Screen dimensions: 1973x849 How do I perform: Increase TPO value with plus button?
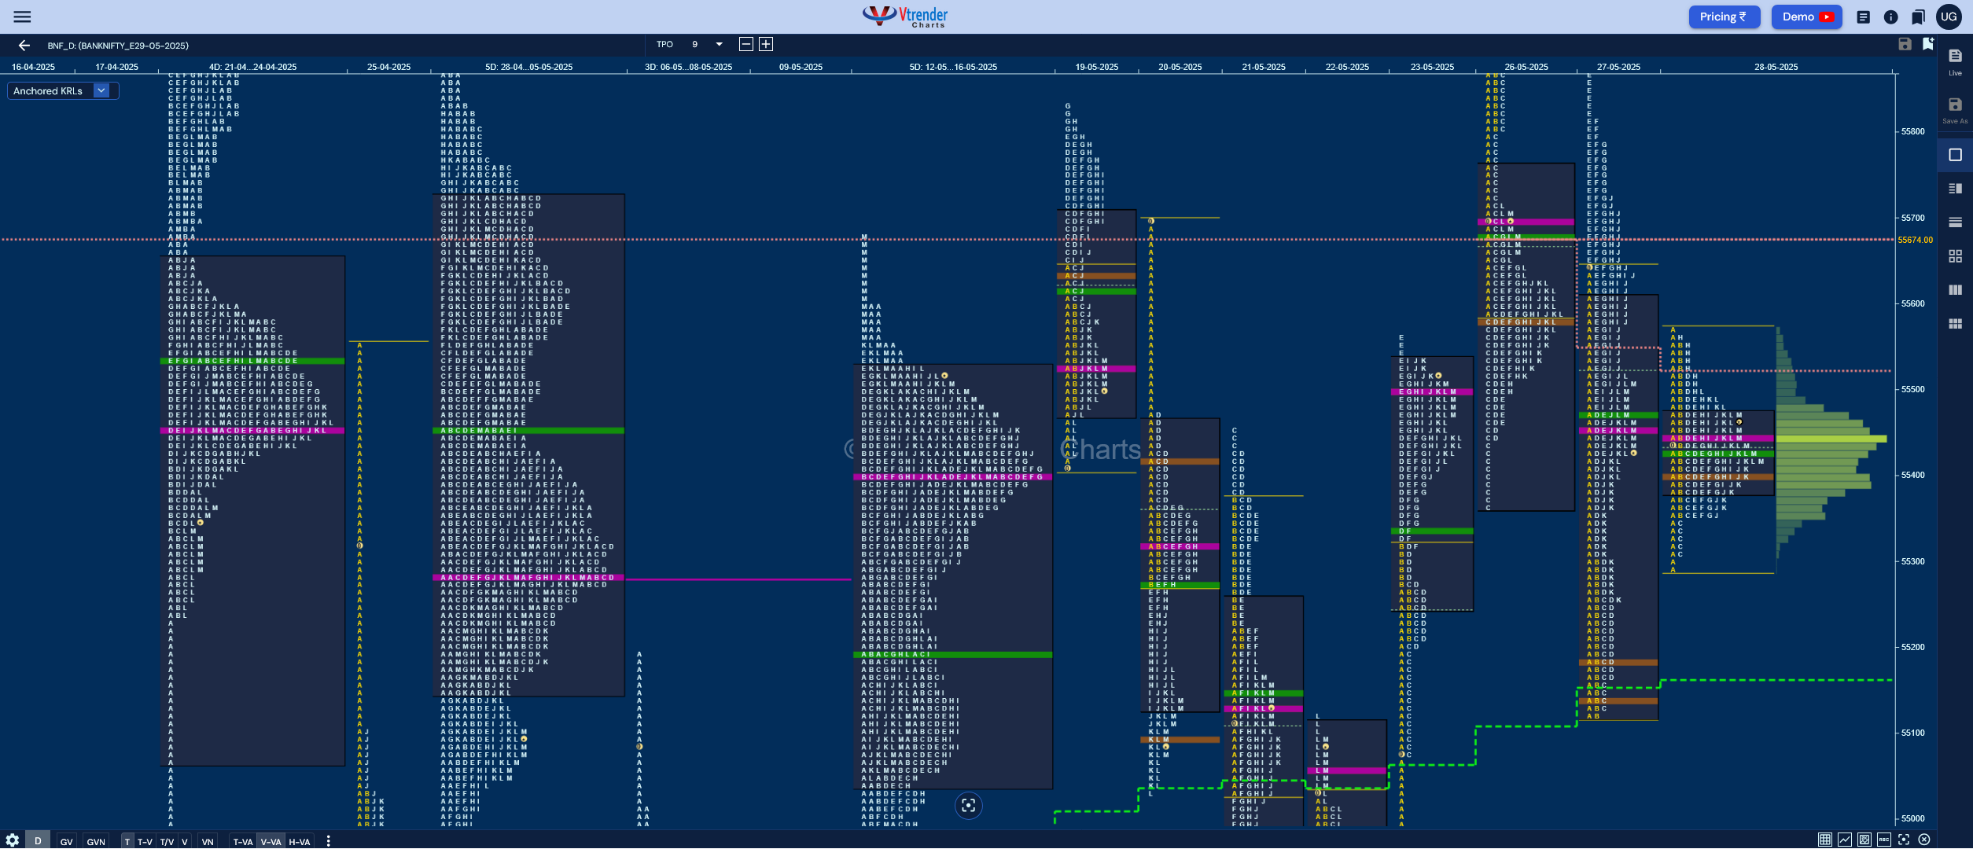pyautogui.click(x=766, y=44)
